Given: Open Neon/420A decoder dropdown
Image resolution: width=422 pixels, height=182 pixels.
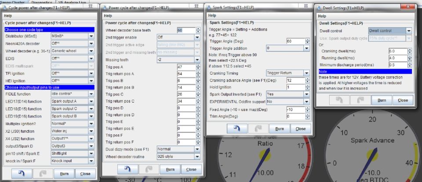Looking at the screenshot, I should (73, 43).
